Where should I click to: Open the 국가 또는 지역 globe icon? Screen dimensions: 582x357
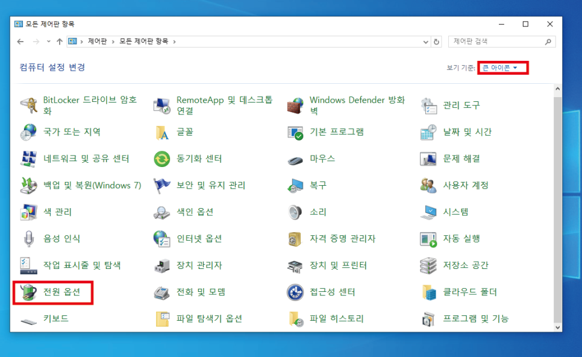(x=28, y=132)
